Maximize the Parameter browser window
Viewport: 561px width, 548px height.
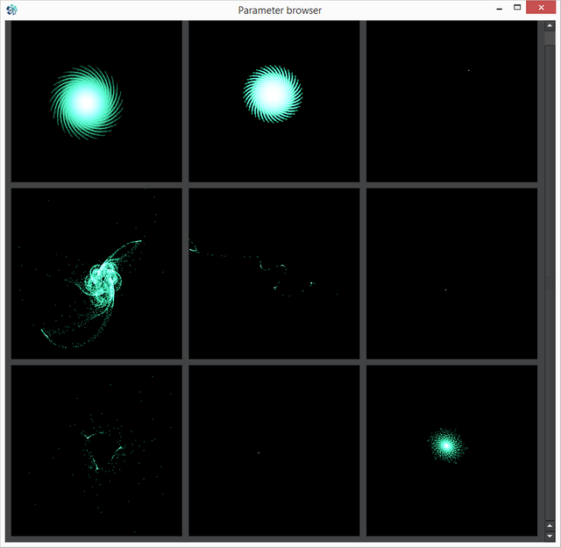(517, 8)
